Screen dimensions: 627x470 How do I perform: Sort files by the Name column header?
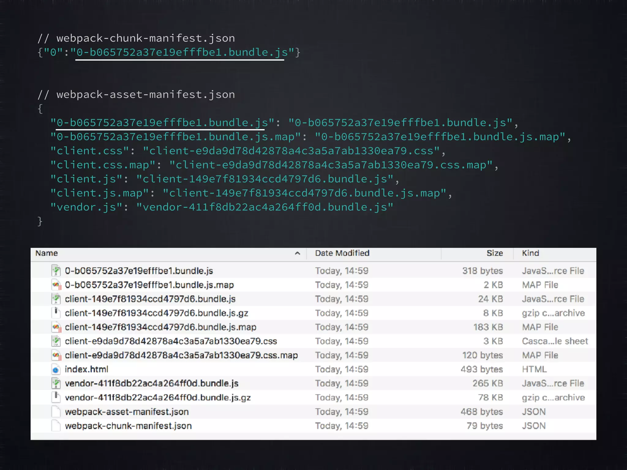coord(47,253)
